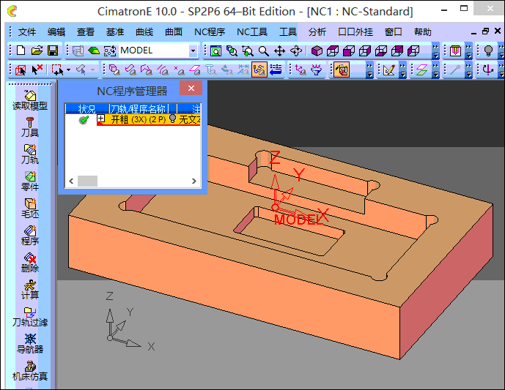Click the red MODEL coordinate system label
Screen dimensions: 505x390
pos(298,220)
